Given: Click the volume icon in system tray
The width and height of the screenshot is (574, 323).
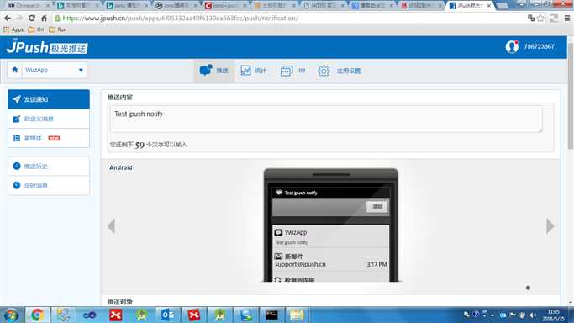Looking at the screenshot, I should coord(533,315).
